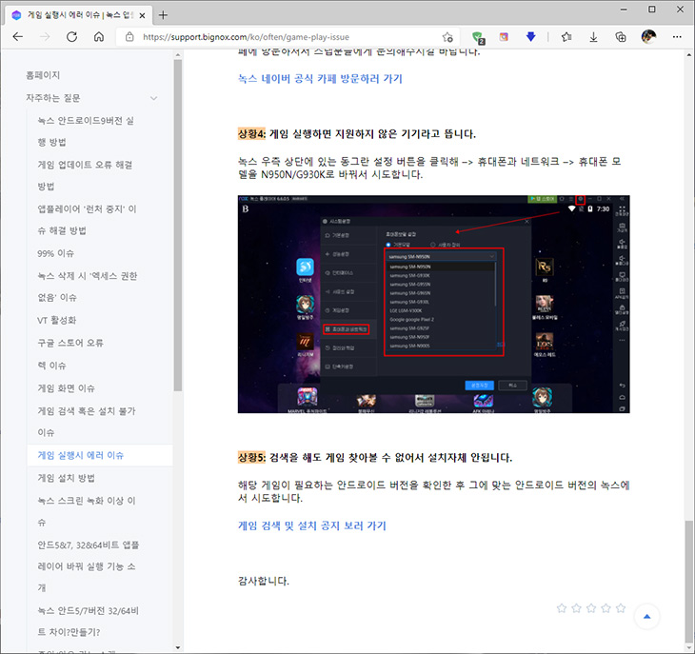View site information lock icon
The width and height of the screenshot is (695, 654).
pos(129,37)
